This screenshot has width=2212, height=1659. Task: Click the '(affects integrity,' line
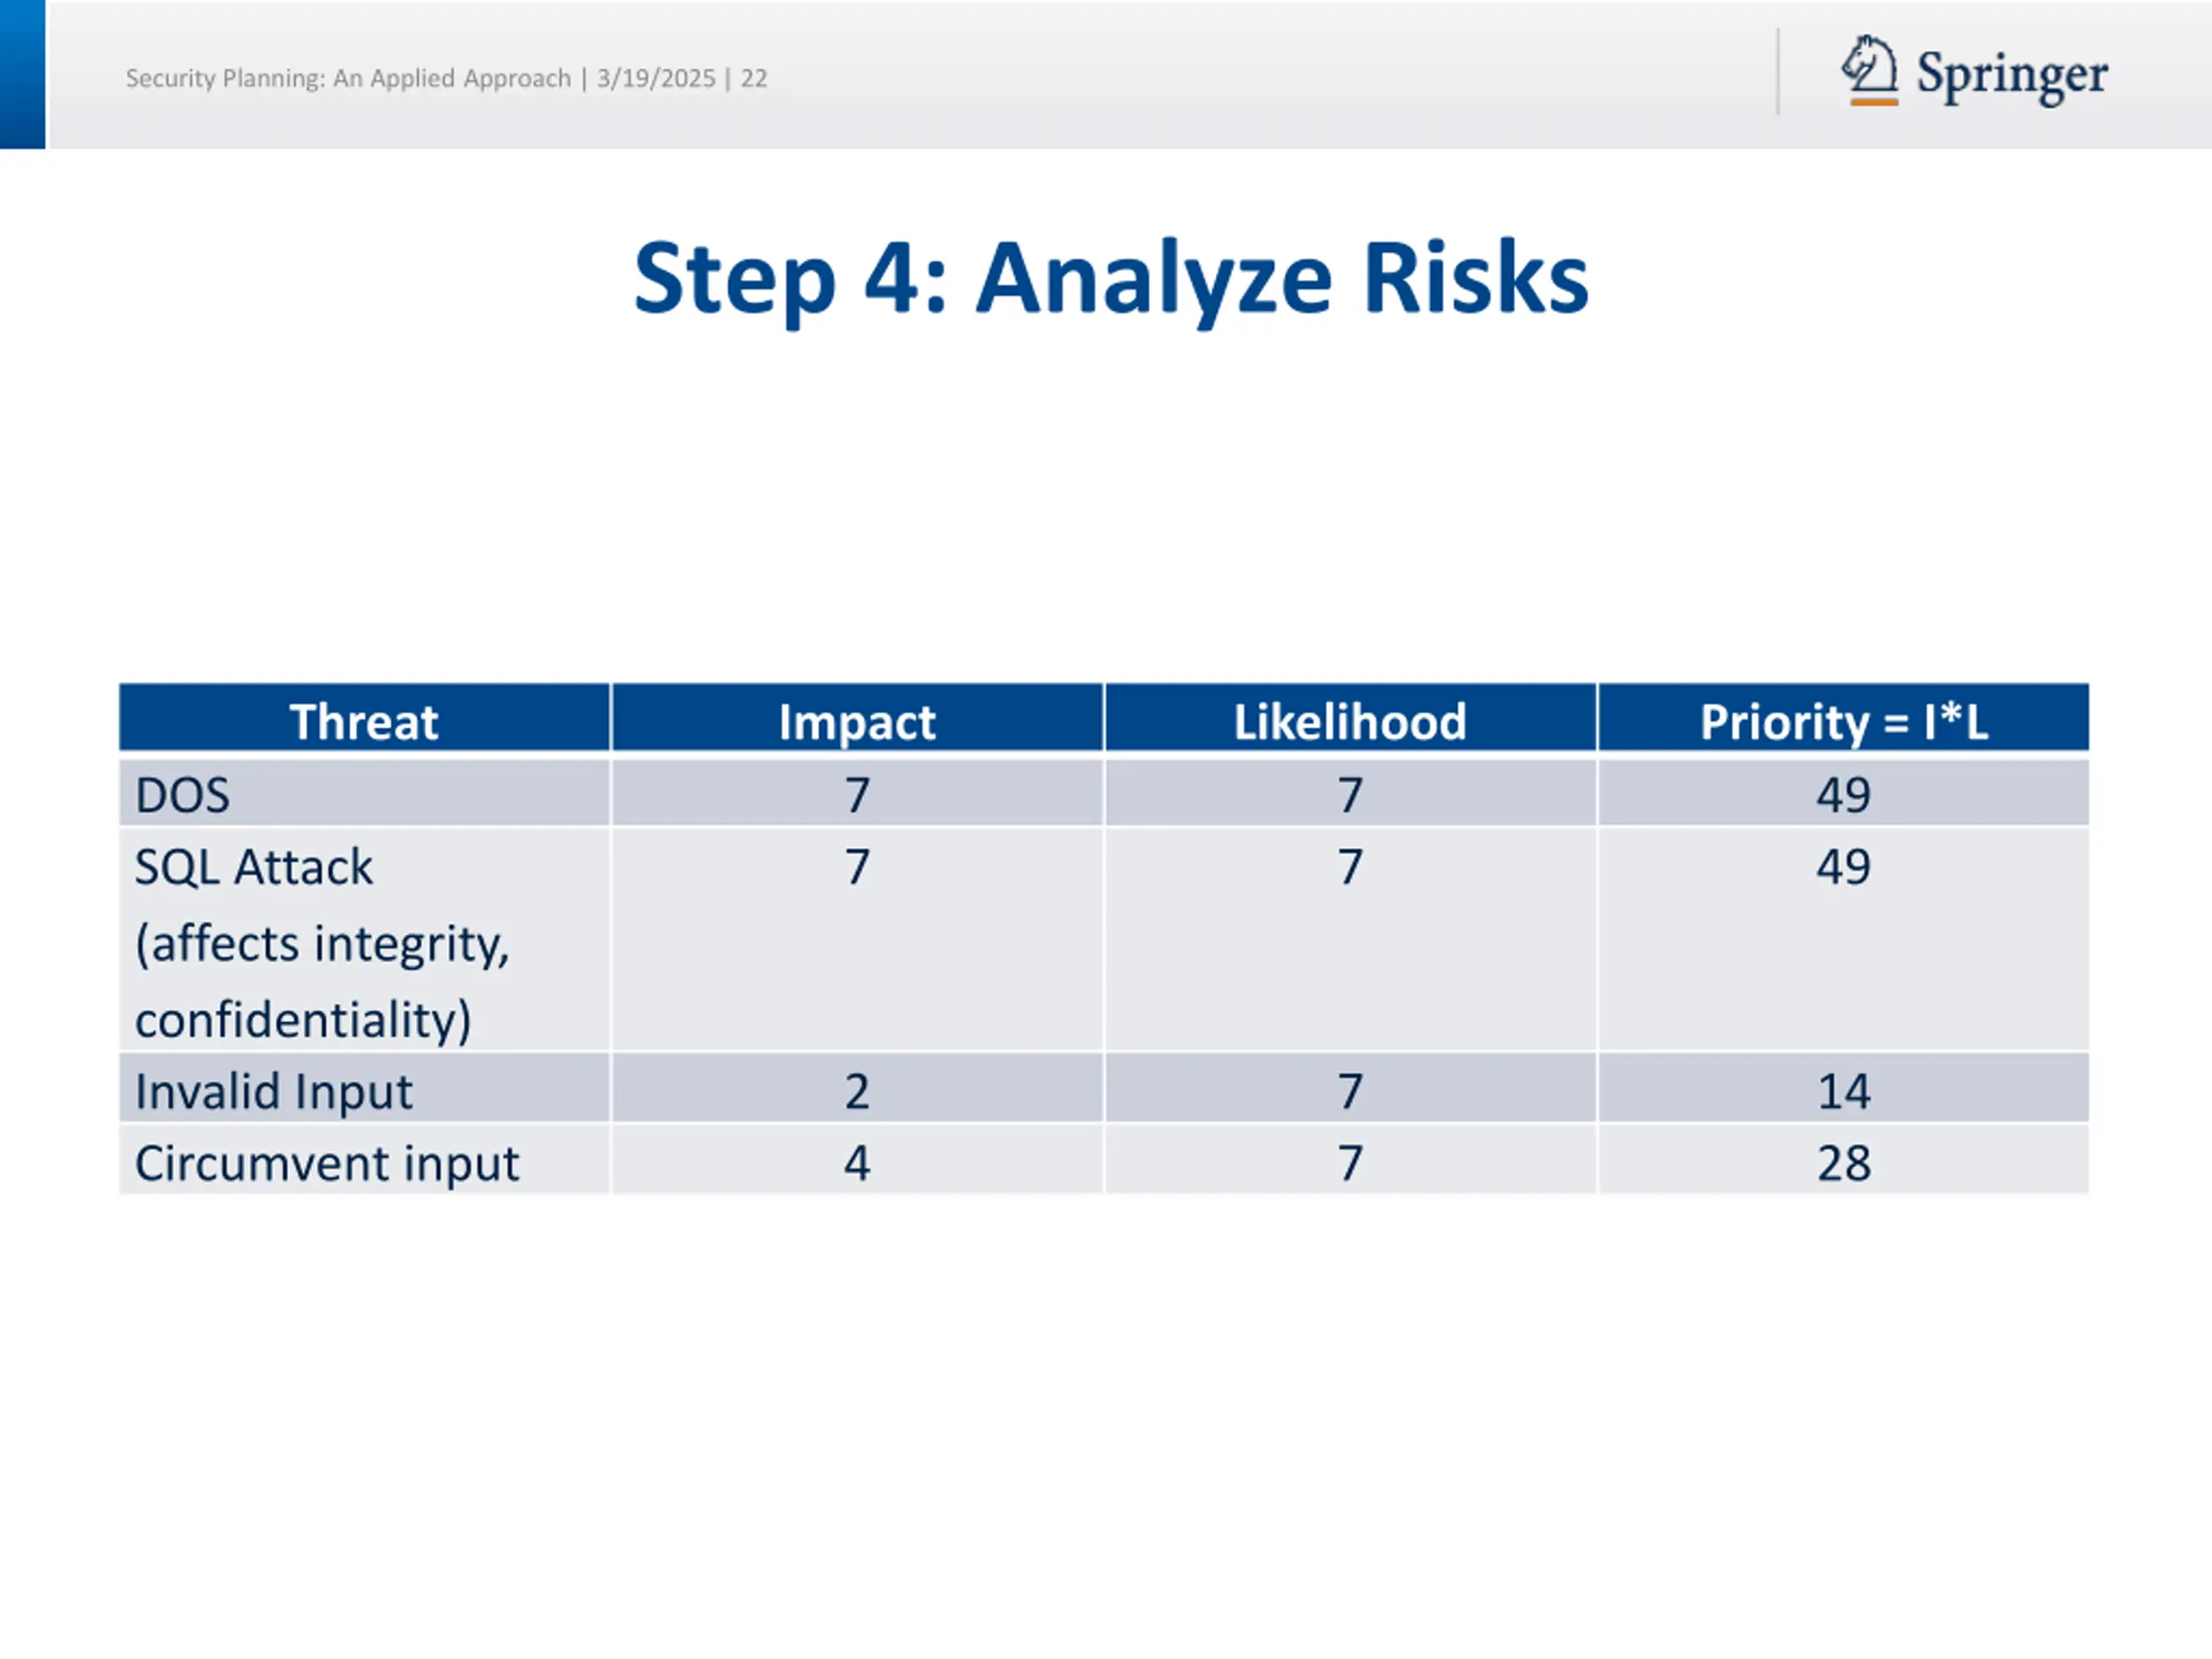pos(322,944)
